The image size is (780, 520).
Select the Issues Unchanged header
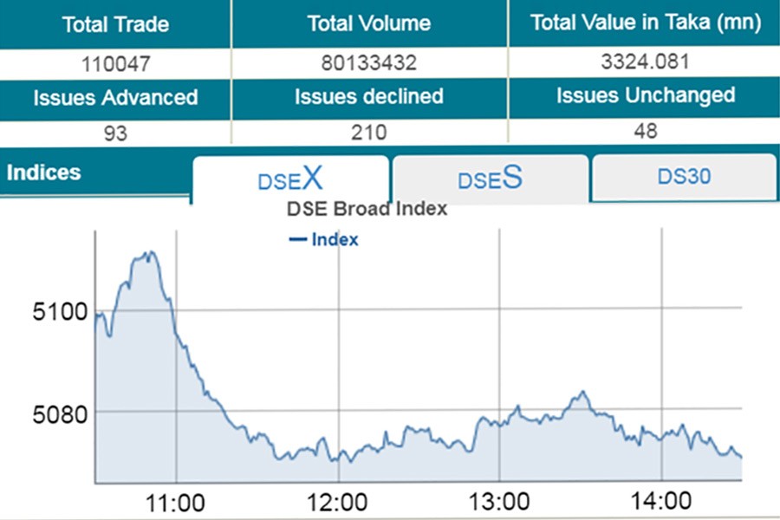click(x=645, y=95)
